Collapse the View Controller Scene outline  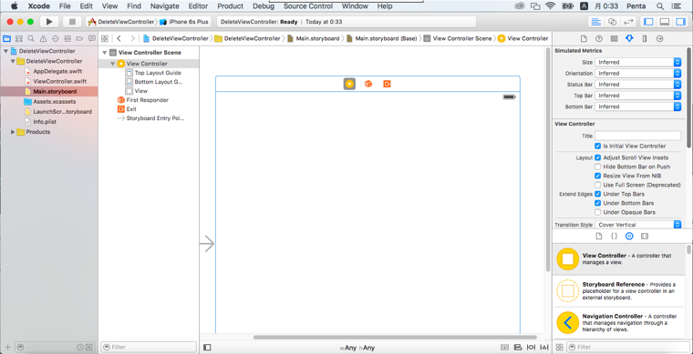click(x=105, y=53)
